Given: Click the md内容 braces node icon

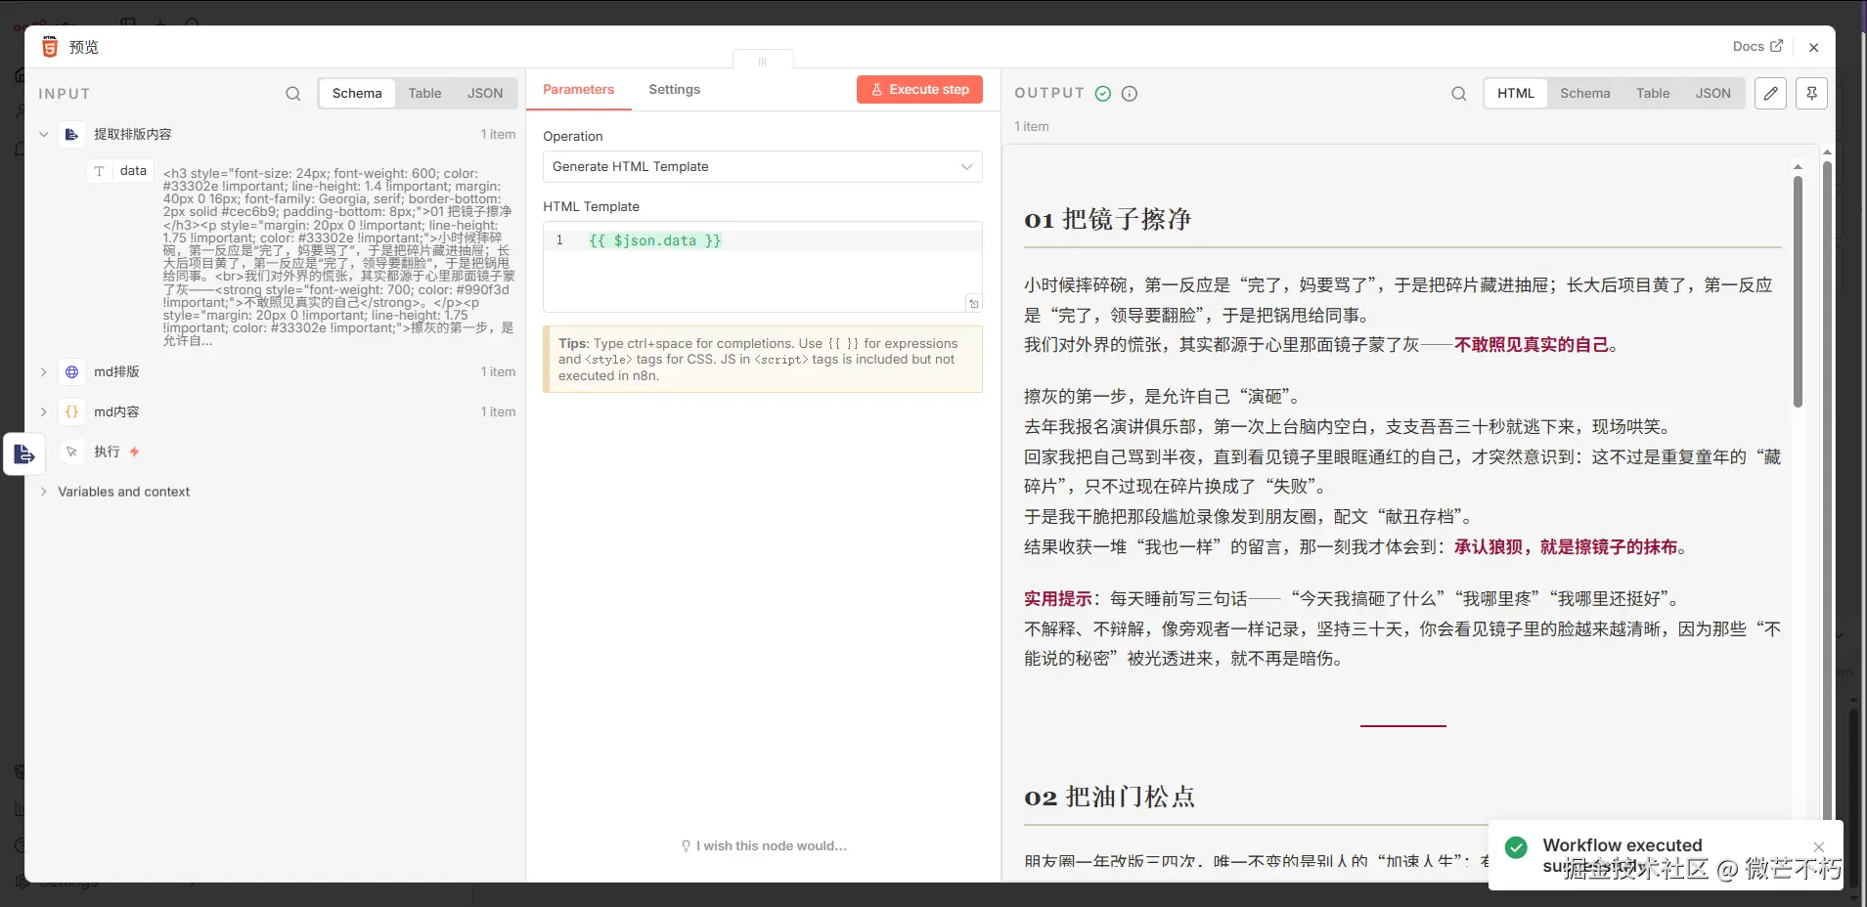Looking at the screenshot, I should 71,412.
